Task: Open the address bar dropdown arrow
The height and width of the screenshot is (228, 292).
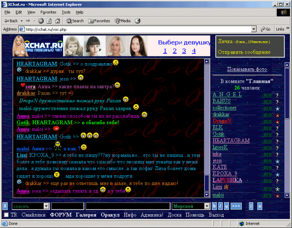Action: [254, 29]
